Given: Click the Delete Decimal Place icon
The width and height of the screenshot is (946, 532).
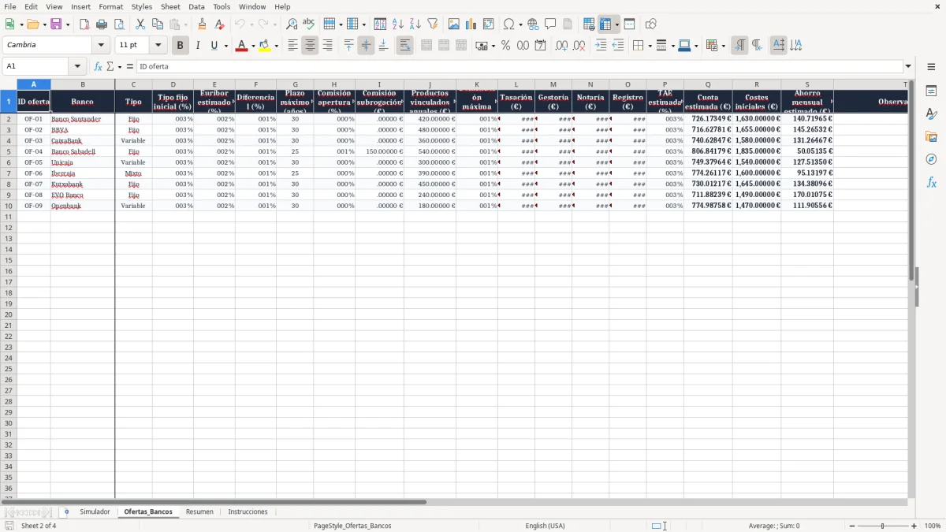Looking at the screenshot, I should click(x=579, y=46).
